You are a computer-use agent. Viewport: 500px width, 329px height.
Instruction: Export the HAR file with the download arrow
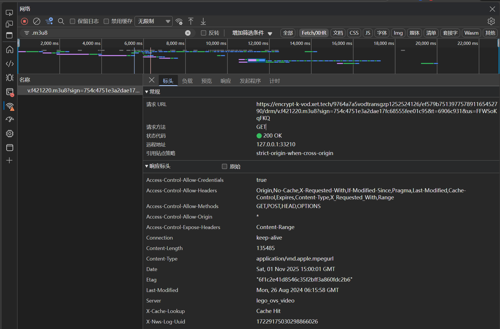pyautogui.click(x=203, y=21)
